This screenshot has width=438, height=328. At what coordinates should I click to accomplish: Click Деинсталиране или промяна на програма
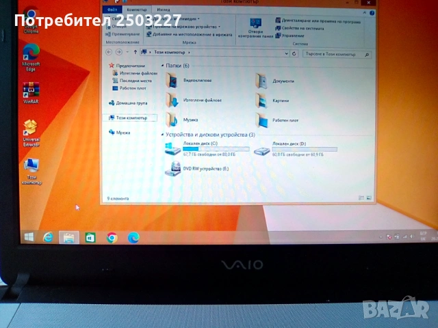318,20
